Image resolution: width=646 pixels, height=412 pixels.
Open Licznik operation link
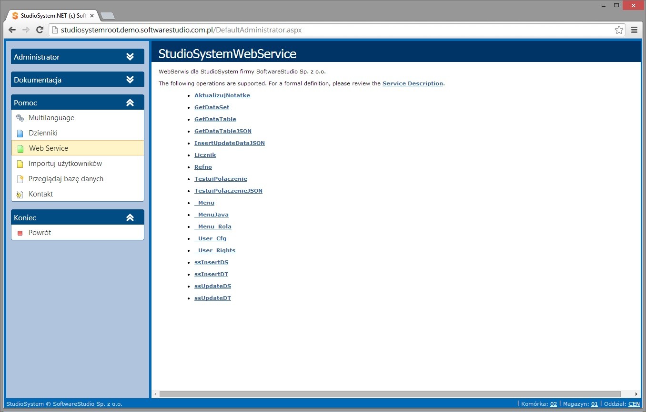pos(205,155)
